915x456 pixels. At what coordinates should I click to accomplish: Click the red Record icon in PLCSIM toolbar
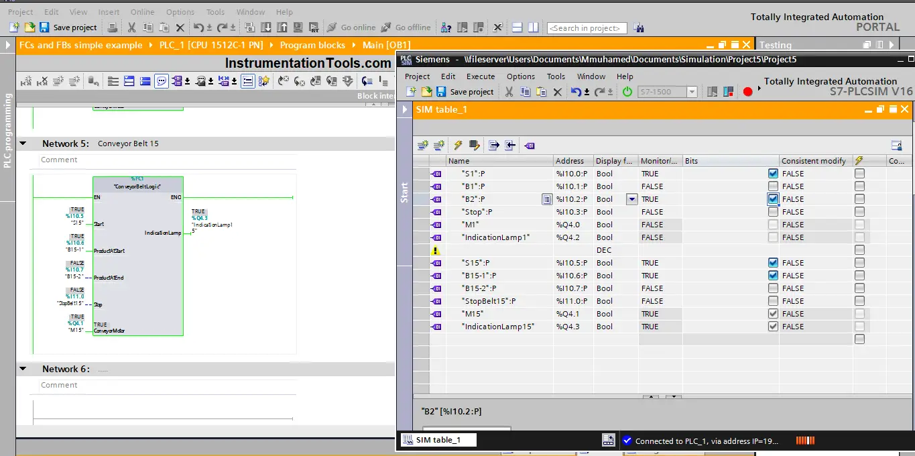tap(748, 92)
